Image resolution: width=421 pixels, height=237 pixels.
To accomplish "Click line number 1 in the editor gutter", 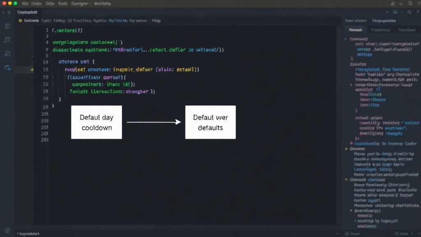I will (47, 30).
